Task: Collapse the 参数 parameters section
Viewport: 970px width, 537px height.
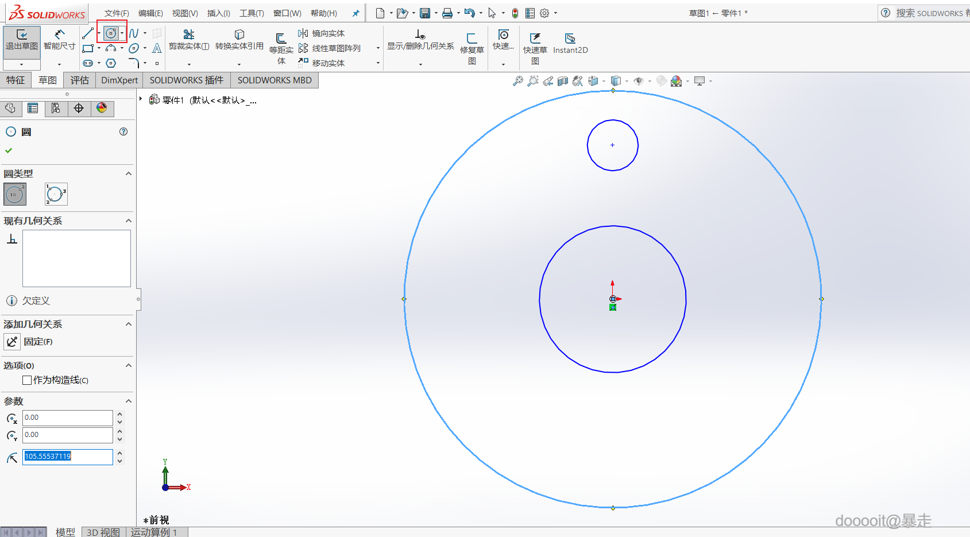Action: point(129,401)
